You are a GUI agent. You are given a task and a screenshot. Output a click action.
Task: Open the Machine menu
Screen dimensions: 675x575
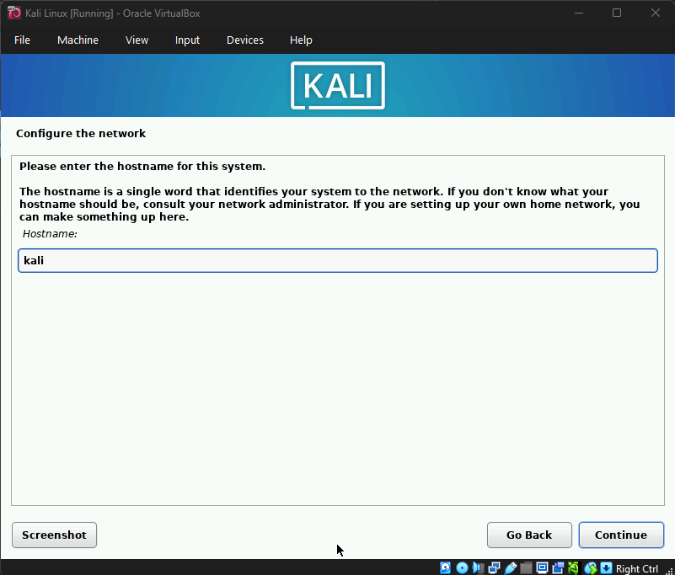click(x=78, y=40)
